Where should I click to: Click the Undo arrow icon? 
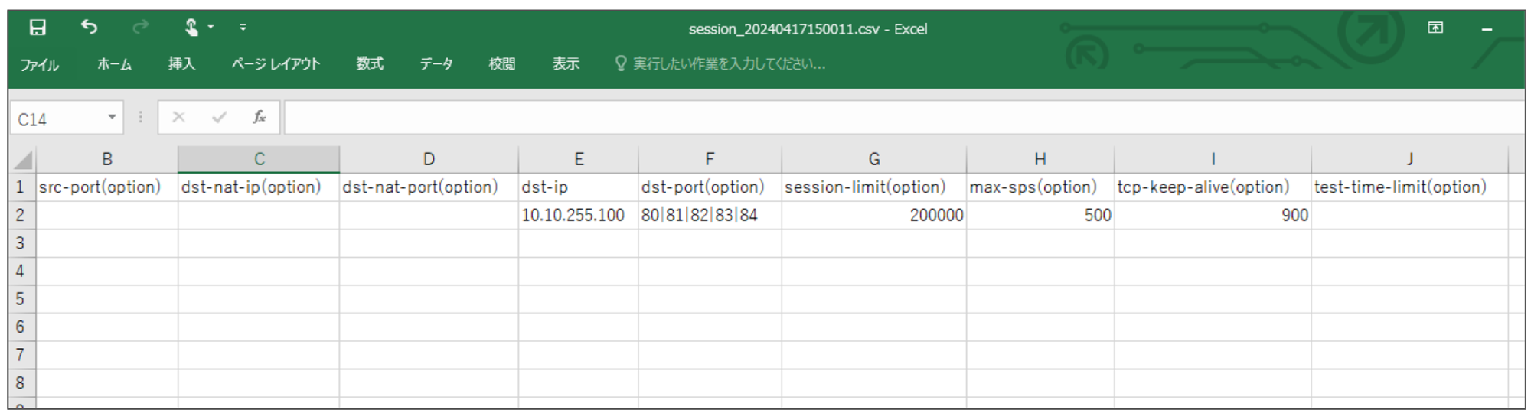[89, 28]
